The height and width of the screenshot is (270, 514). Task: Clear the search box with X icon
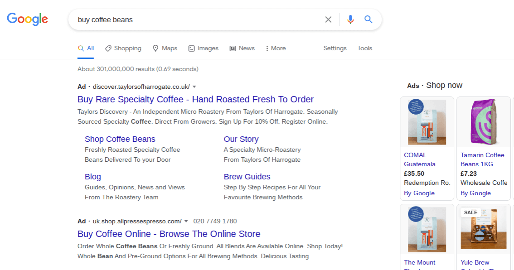[x=328, y=19]
